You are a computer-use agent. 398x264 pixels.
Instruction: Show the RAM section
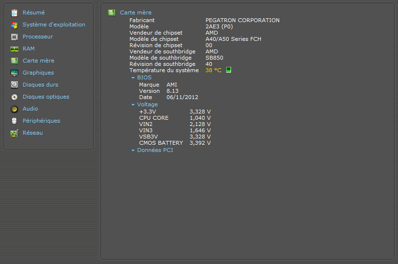pos(29,49)
